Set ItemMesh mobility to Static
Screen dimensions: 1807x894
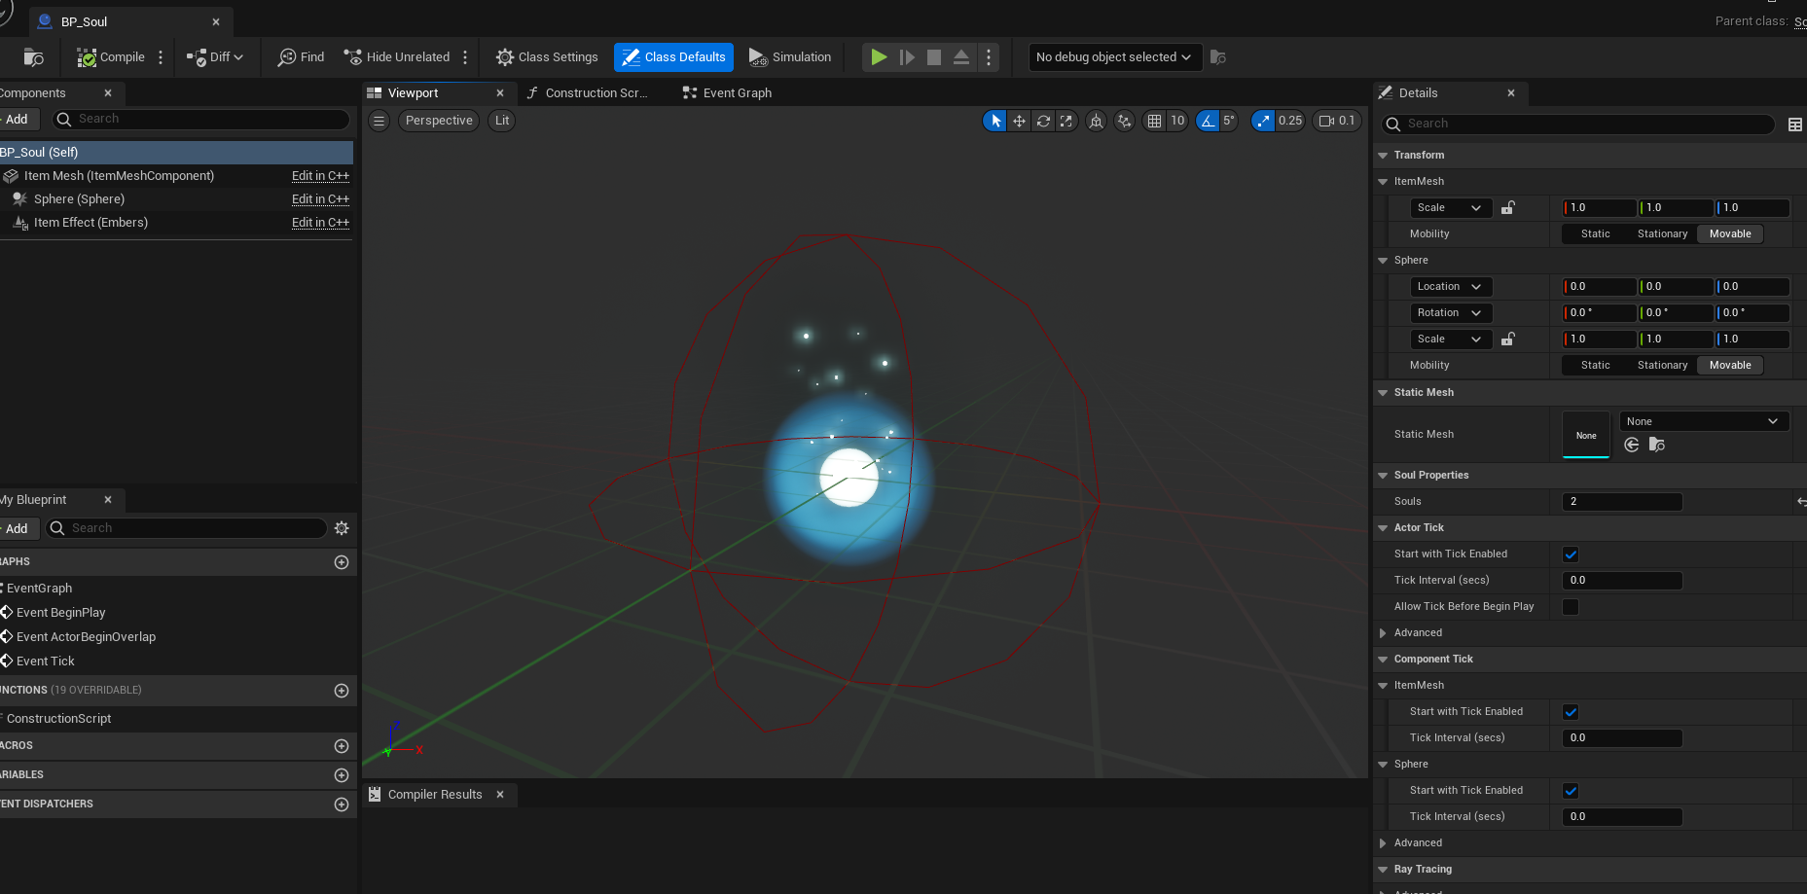[x=1595, y=234]
